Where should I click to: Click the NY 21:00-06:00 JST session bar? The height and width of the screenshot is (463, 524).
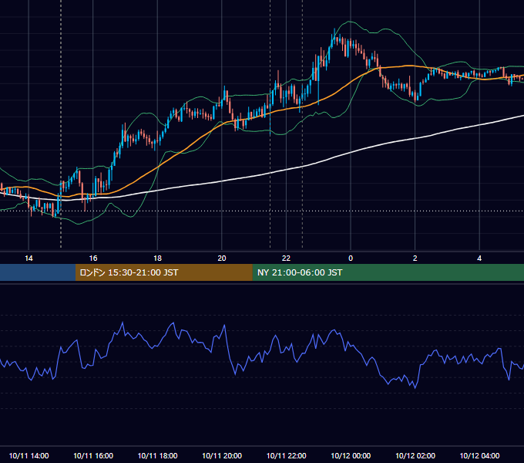point(388,272)
